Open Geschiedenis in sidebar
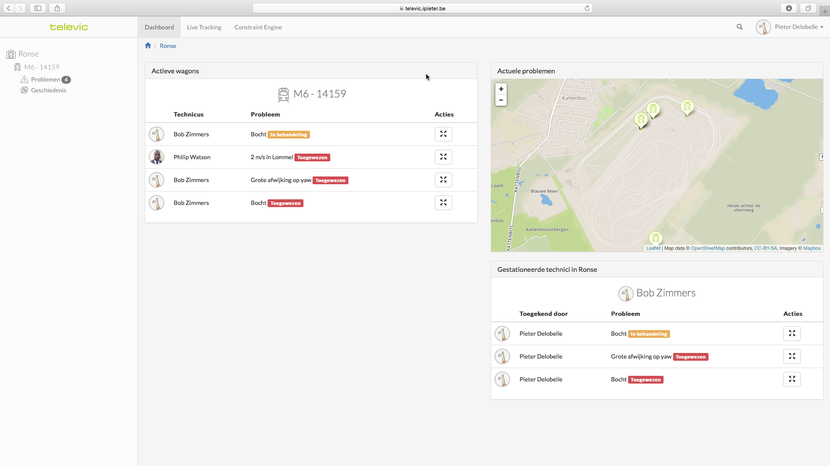Image resolution: width=830 pixels, height=466 pixels. tap(48, 90)
